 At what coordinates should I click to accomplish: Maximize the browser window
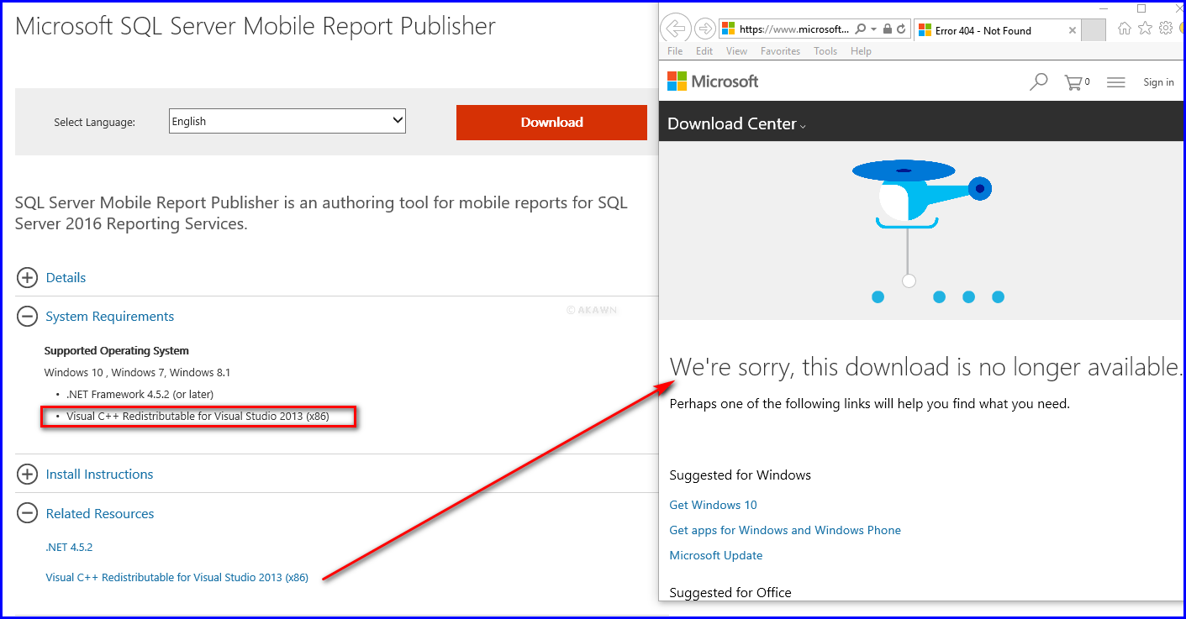(x=1141, y=8)
